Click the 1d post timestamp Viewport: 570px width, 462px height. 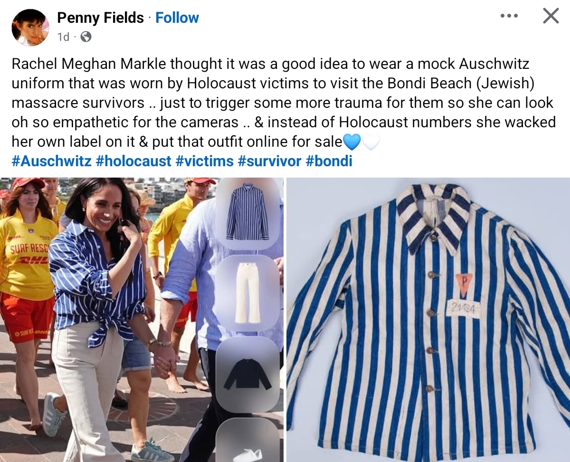point(63,37)
